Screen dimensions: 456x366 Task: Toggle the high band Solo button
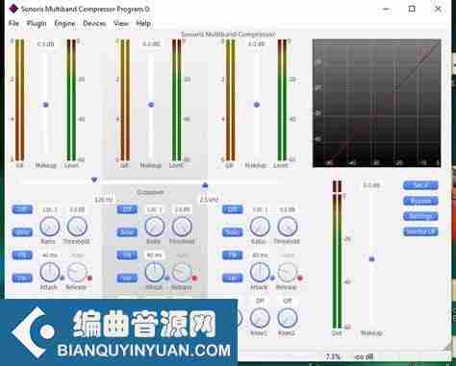233,232
